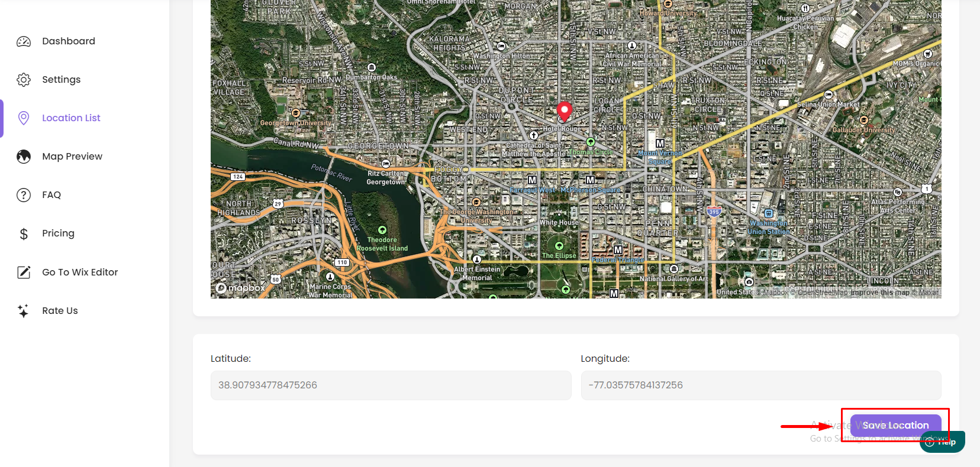
Task: Click the LOGAN CIRCLE label on map
Action: (x=606, y=105)
